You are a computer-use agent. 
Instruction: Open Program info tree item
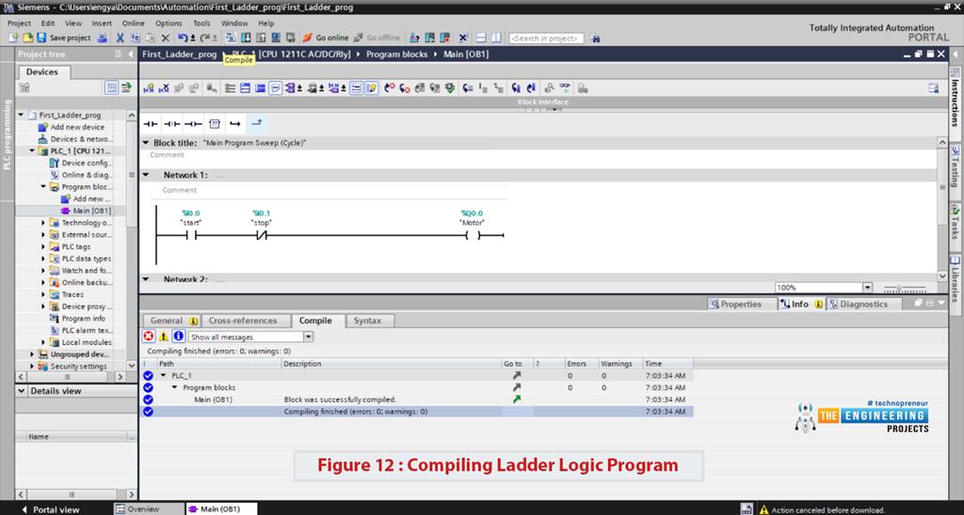(x=77, y=319)
